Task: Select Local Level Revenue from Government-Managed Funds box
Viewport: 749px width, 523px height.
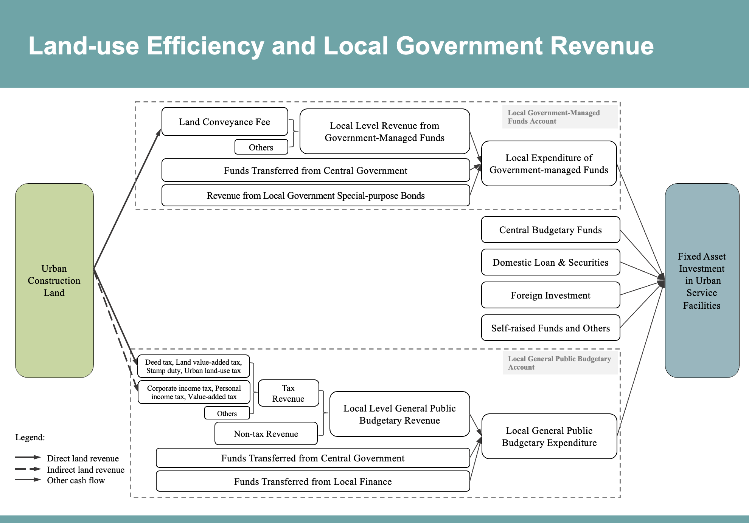Action: point(385,132)
